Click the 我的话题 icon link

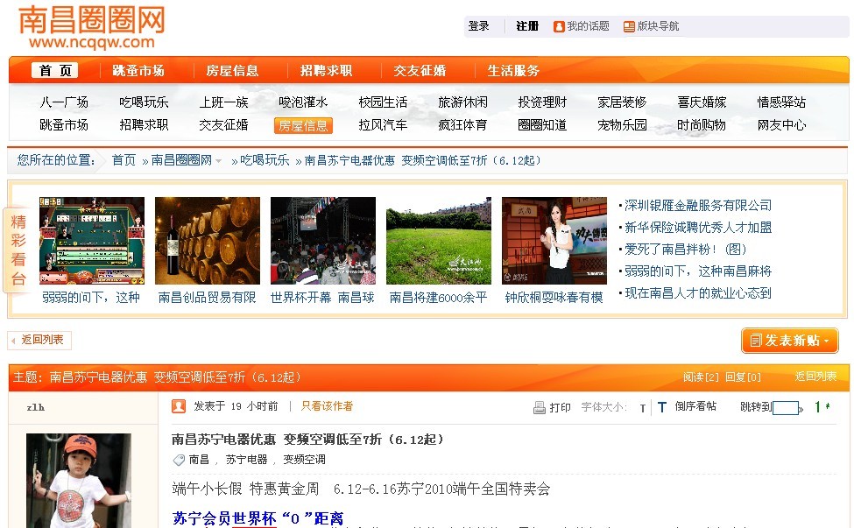(559, 26)
